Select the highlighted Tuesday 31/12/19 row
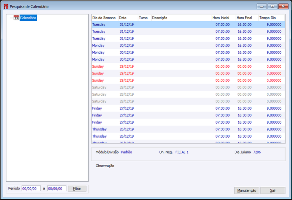The width and height of the screenshot is (292, 200). pos(188,24)
